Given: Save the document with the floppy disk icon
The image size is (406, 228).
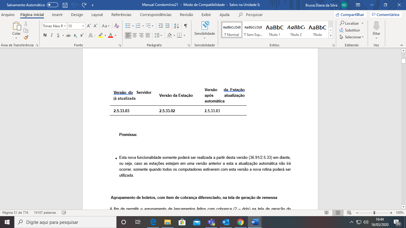Looking at the screenshot, I should [65, 5].
